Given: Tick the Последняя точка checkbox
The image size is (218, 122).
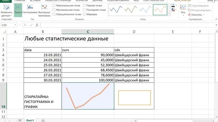Looking at the screenshot, I should point(84,10).
